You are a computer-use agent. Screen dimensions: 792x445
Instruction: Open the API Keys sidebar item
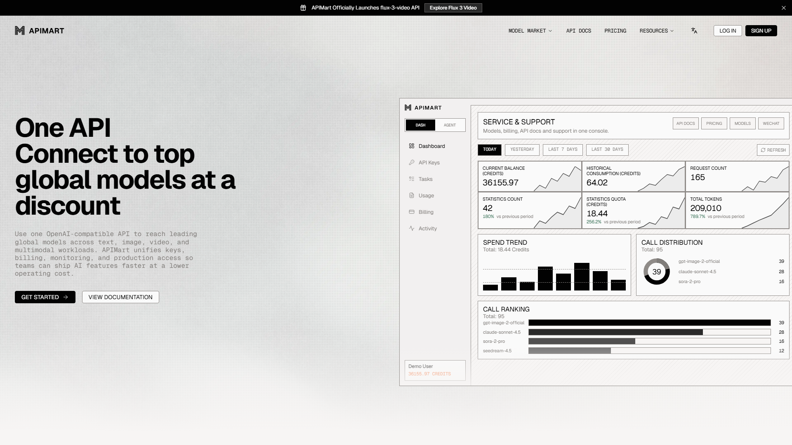(x=435, y=162)
